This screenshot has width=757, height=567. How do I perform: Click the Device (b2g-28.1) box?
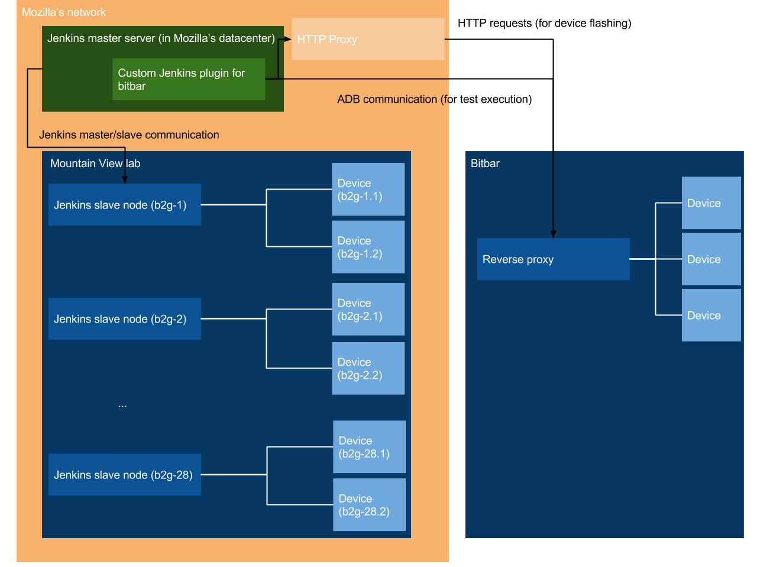[369, 447]
